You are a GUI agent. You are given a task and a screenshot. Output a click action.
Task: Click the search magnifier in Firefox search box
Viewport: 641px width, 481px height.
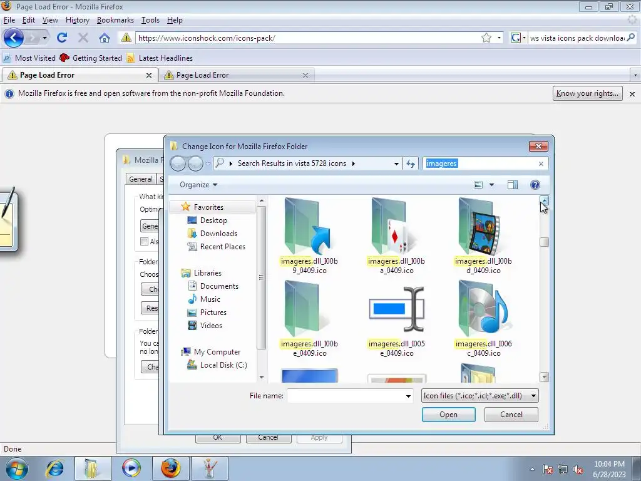tap(631, 38)
